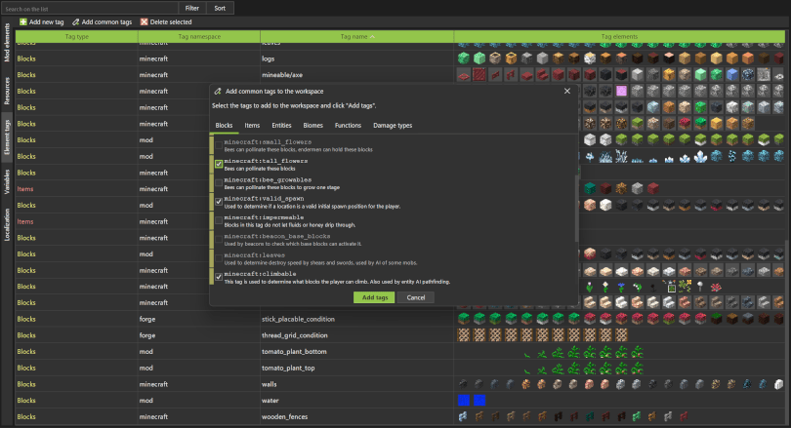Viewport: 791px width, 428px height.
Task: Click the wand icon in the dialog title
Action: [218, 91]
